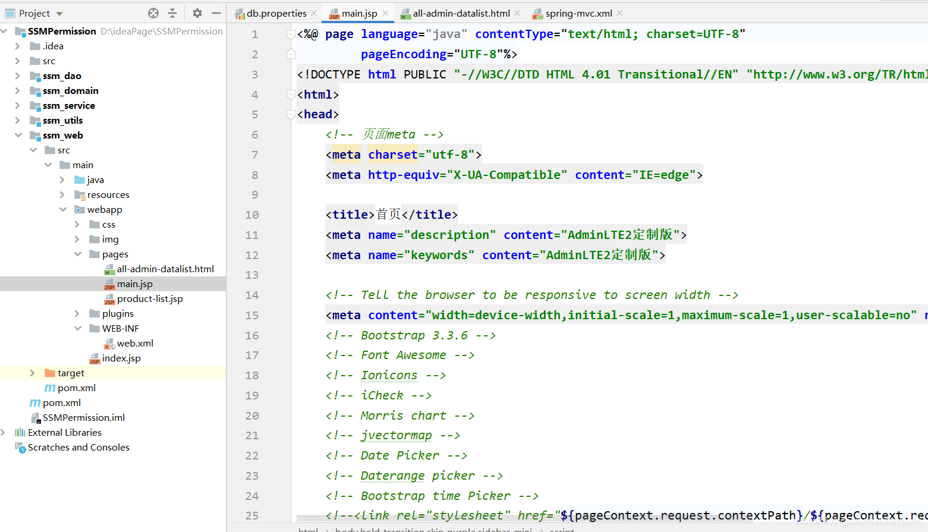The image size is (928, 532).
Task: Click line number 10 in gutter
Action: [x=252, y=215]
